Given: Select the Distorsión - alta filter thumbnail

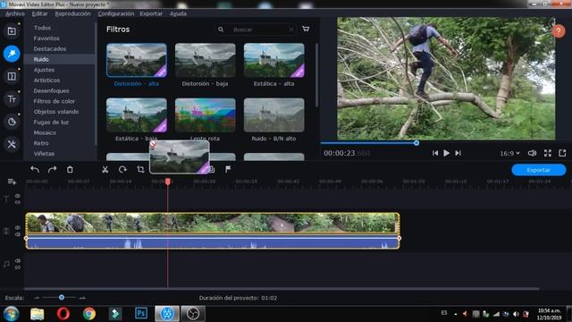Looking at the screenshot, I should [137, 60].
